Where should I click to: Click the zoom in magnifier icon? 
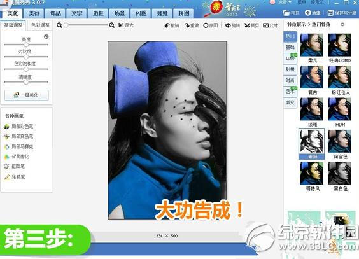[x=112, y=25]
